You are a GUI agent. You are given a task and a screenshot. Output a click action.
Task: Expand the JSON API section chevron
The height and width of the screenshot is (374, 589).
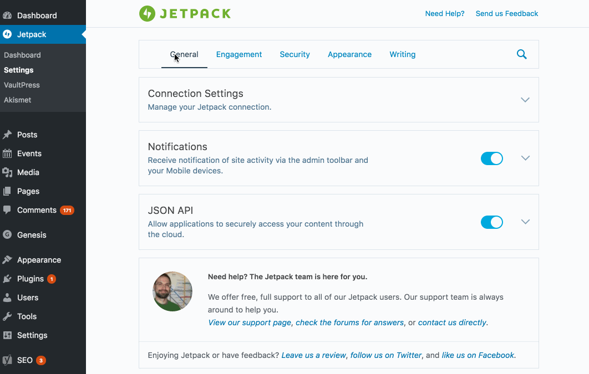tap(525, 222)
